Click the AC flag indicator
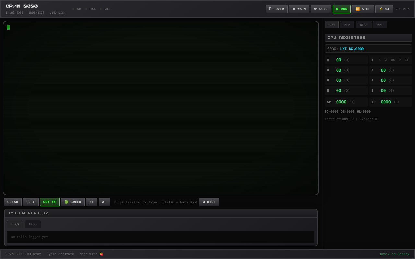Image resolution: width=415 pixels, height=259 pixels. (x=393, y=60)
